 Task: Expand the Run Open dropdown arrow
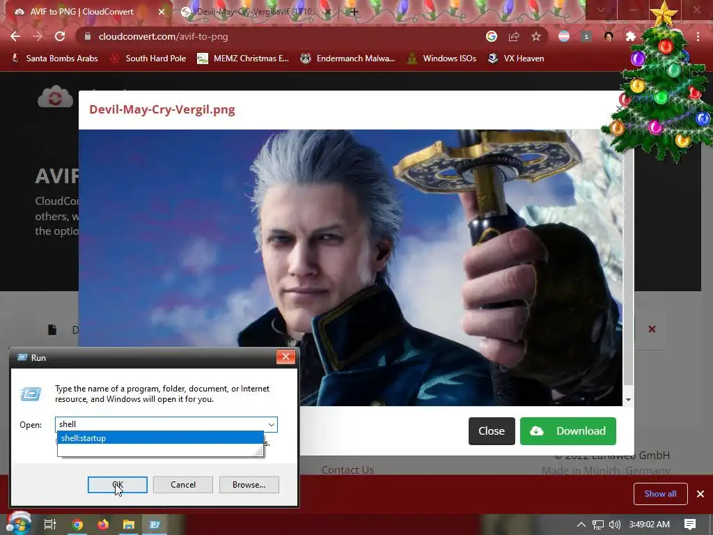pyautogui.click(x=272, y=424)
